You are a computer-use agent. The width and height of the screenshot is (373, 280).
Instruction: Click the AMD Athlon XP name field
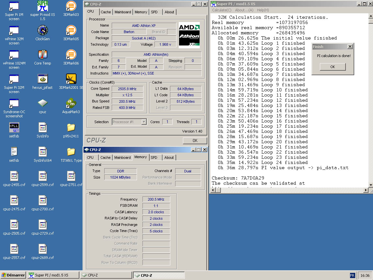[144, 26]
